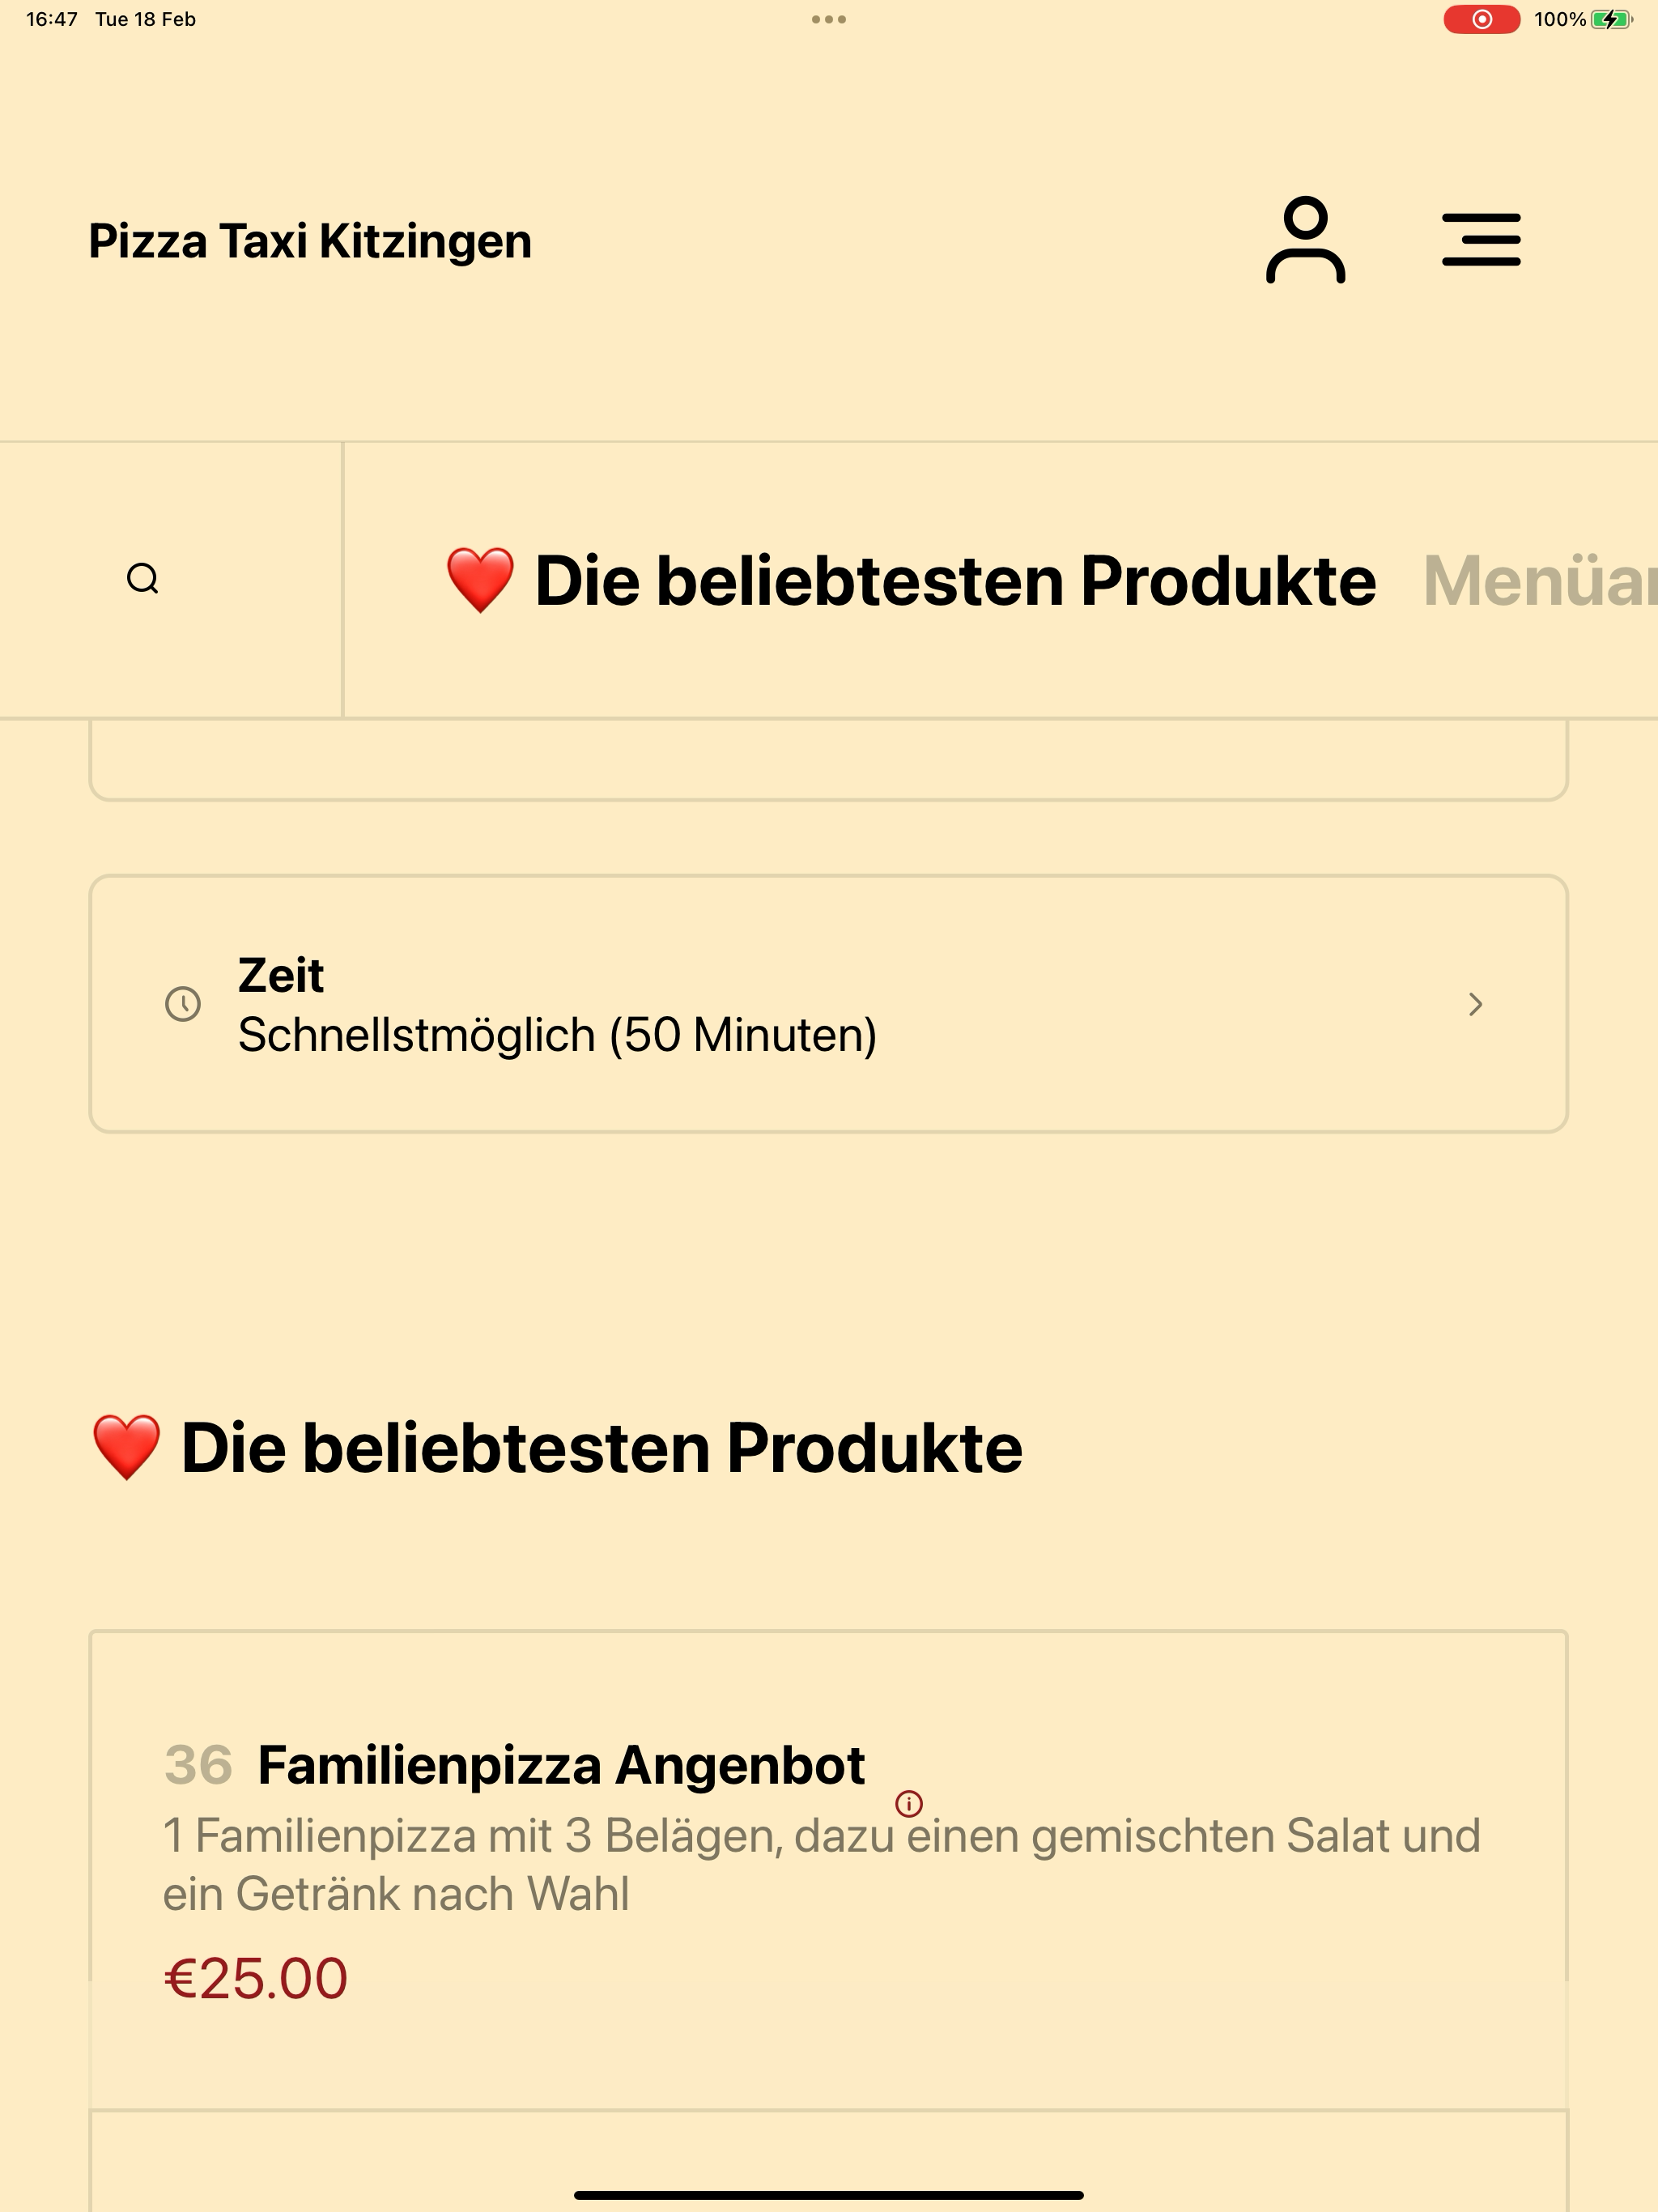The width and height of the screenshot is (1658, 2212).
Task: Tap the product number 36 label
Action: (198, 1765)
